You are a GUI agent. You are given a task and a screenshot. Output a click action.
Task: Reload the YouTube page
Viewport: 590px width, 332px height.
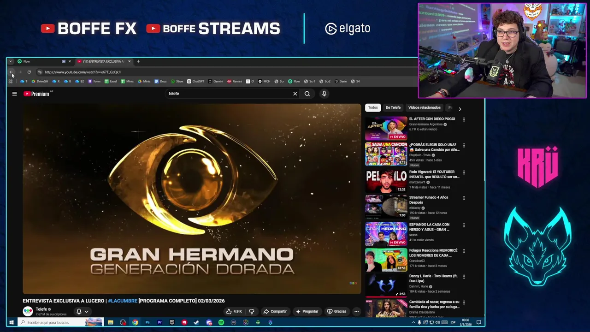coord(29,72)
